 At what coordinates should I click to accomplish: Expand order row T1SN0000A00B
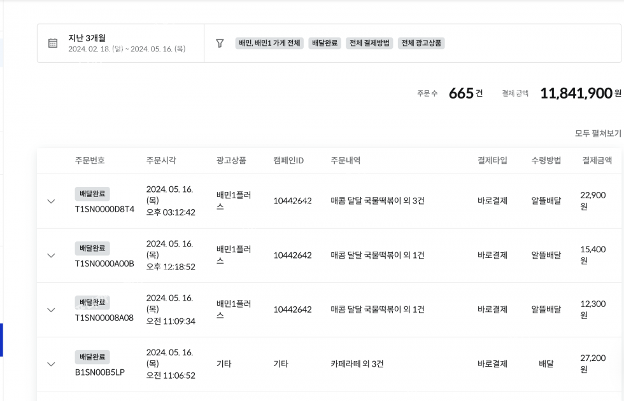52,255
